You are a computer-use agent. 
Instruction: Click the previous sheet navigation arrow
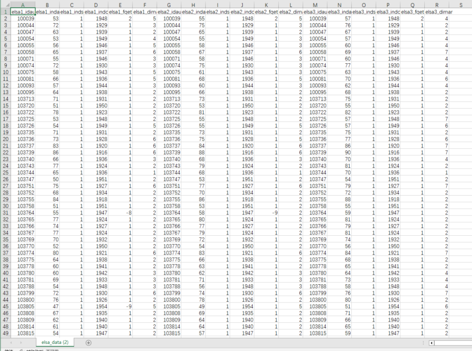[11, 343]
